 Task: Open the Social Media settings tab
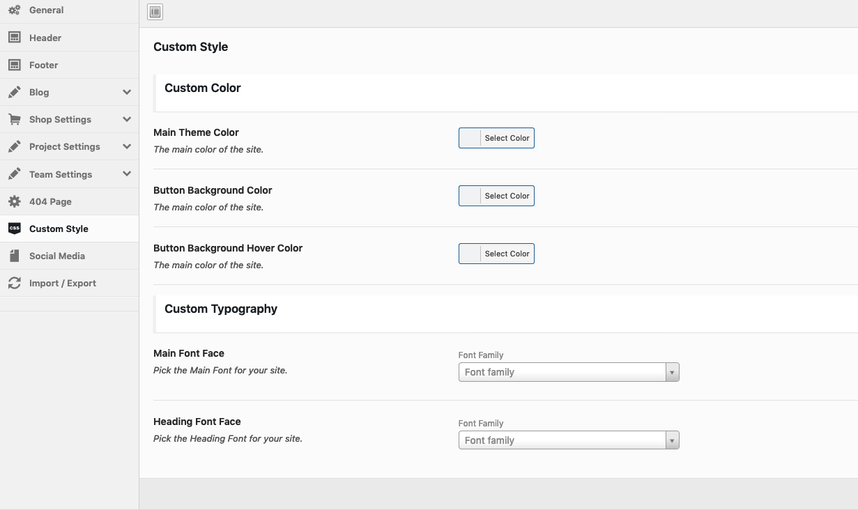57,256
